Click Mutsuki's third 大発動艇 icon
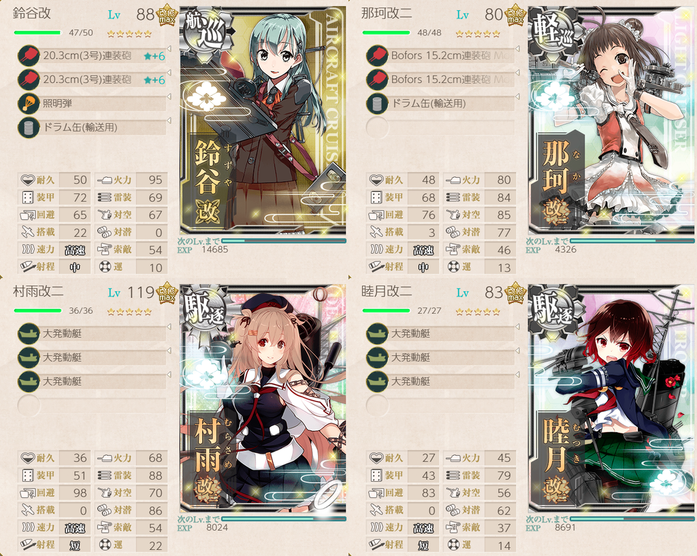 pyautogui.click(x=377, y=381)
